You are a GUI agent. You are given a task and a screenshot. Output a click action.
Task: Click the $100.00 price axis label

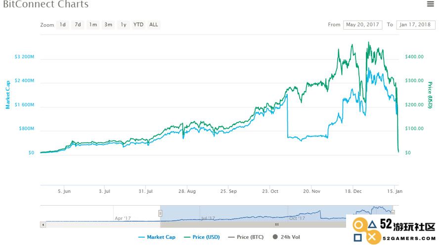pos(414,129)
